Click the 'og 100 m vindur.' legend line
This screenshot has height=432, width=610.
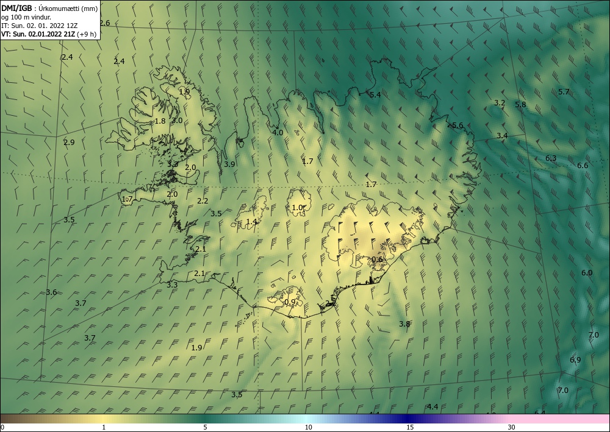(26, 17)
